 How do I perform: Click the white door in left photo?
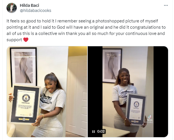point(77,95)
